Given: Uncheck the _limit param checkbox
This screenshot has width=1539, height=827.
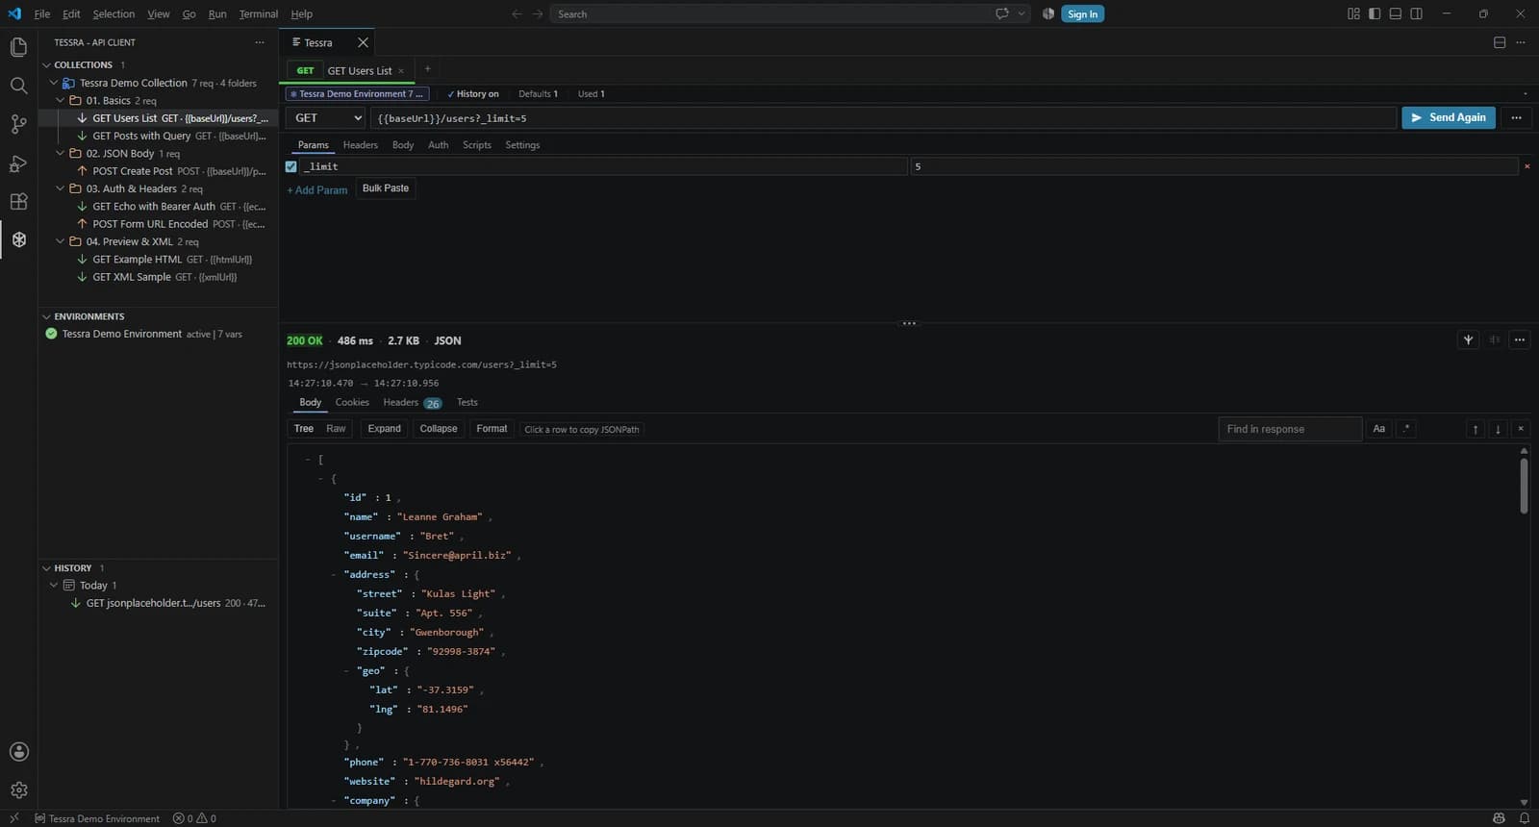Looking at the screenshot, I should (291, 166).
